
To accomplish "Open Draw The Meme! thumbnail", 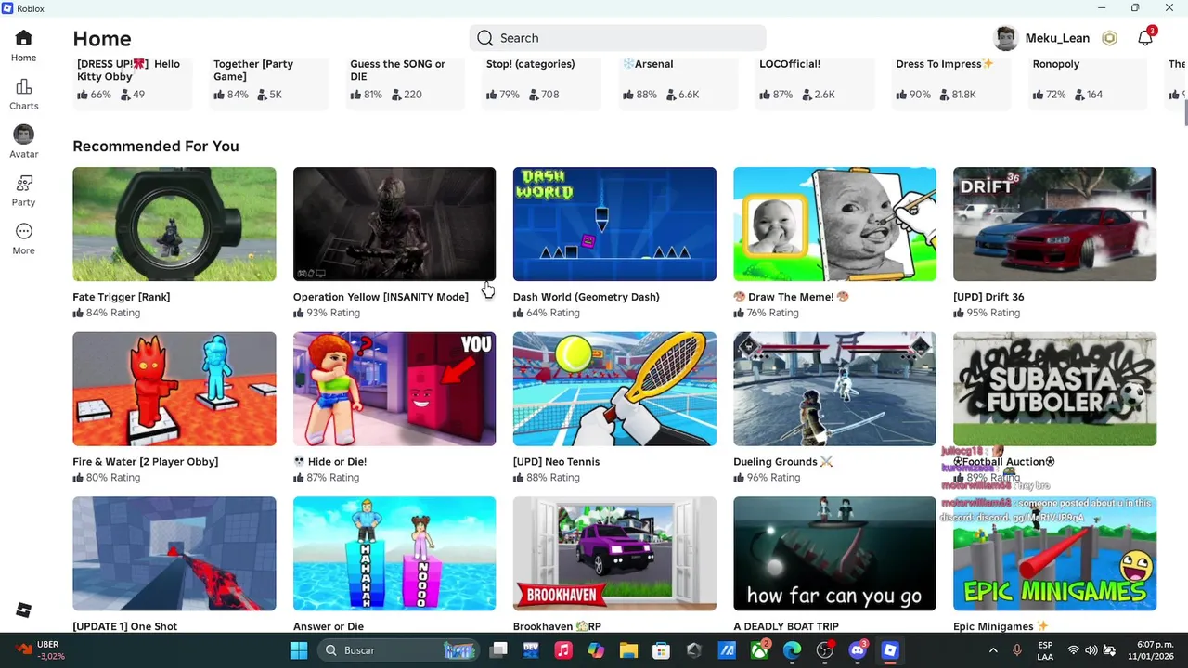I will point(834,224).
